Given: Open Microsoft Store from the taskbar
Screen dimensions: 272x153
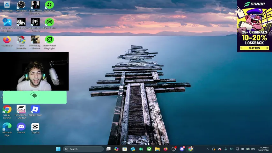Looking at the screenshot, I should coord(125,149).
